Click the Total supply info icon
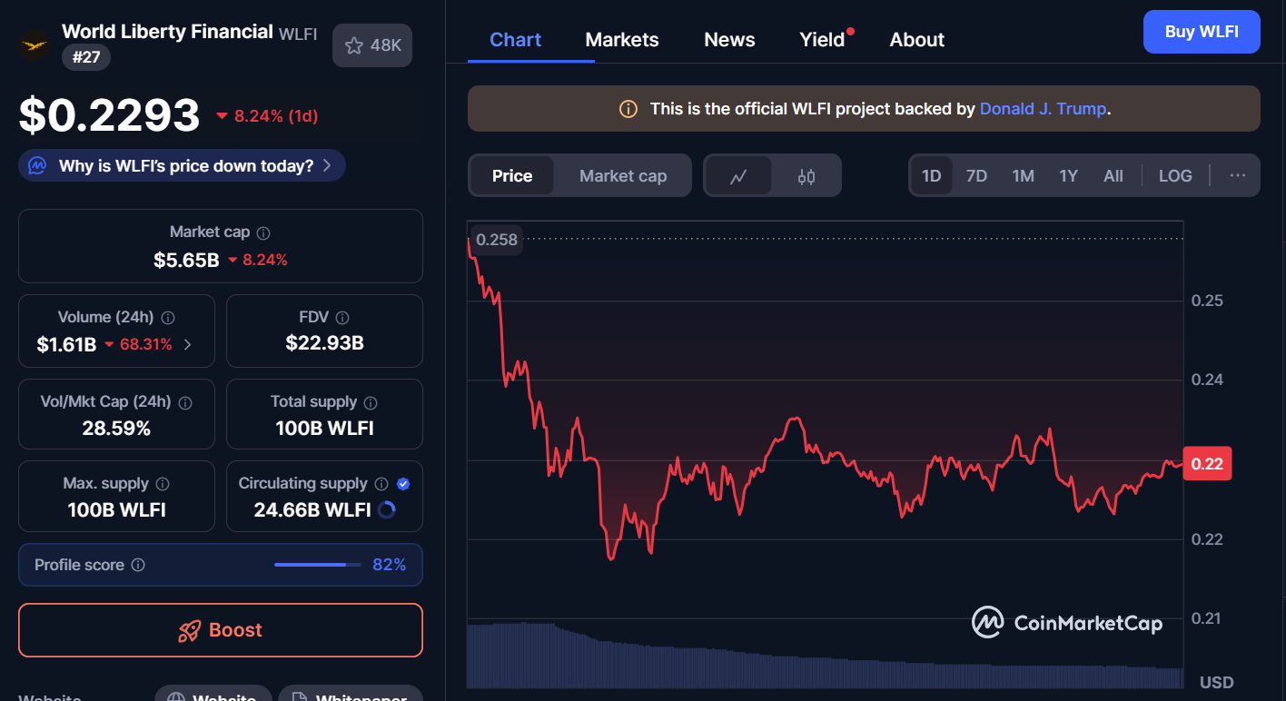This screenshot has height=701, width=1286. pyautogui.click(x=371, y=402)
